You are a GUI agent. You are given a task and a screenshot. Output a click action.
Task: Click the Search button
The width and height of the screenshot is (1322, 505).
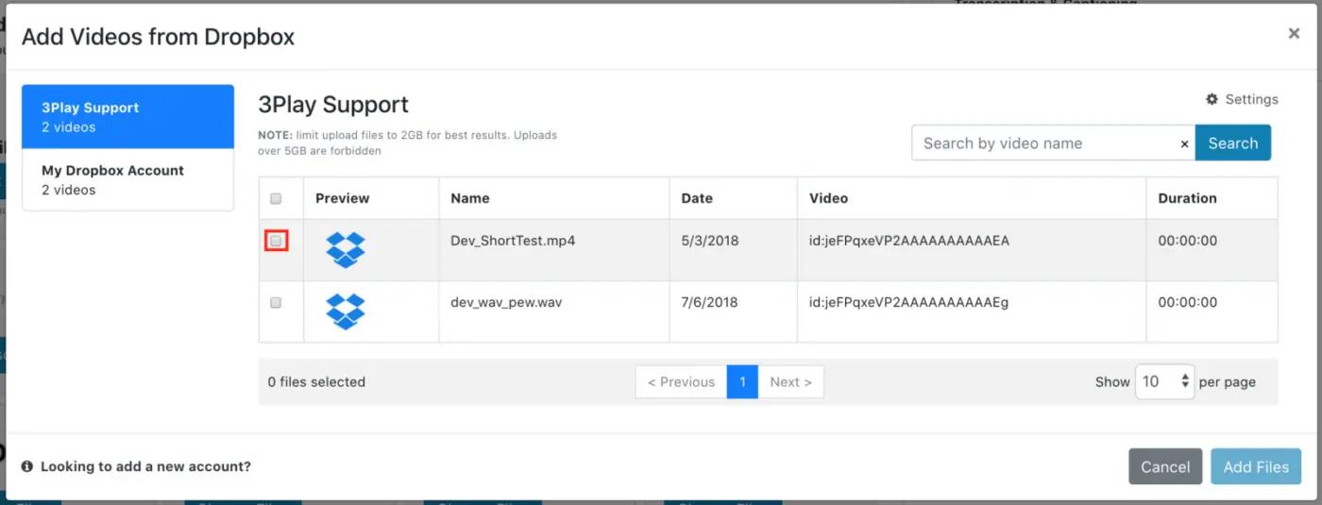coord(1233,143)
